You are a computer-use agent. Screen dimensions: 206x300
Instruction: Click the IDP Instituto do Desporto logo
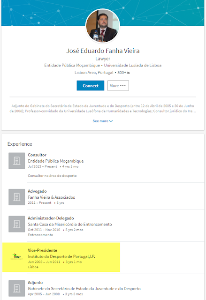point(16,256)
